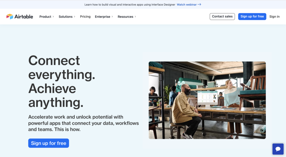
Task: Click Sign up for free in header
Action: coord(252,16)
